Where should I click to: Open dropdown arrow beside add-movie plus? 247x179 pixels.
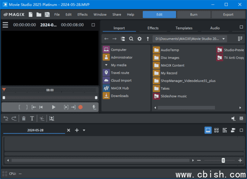(x=84, y=130)
